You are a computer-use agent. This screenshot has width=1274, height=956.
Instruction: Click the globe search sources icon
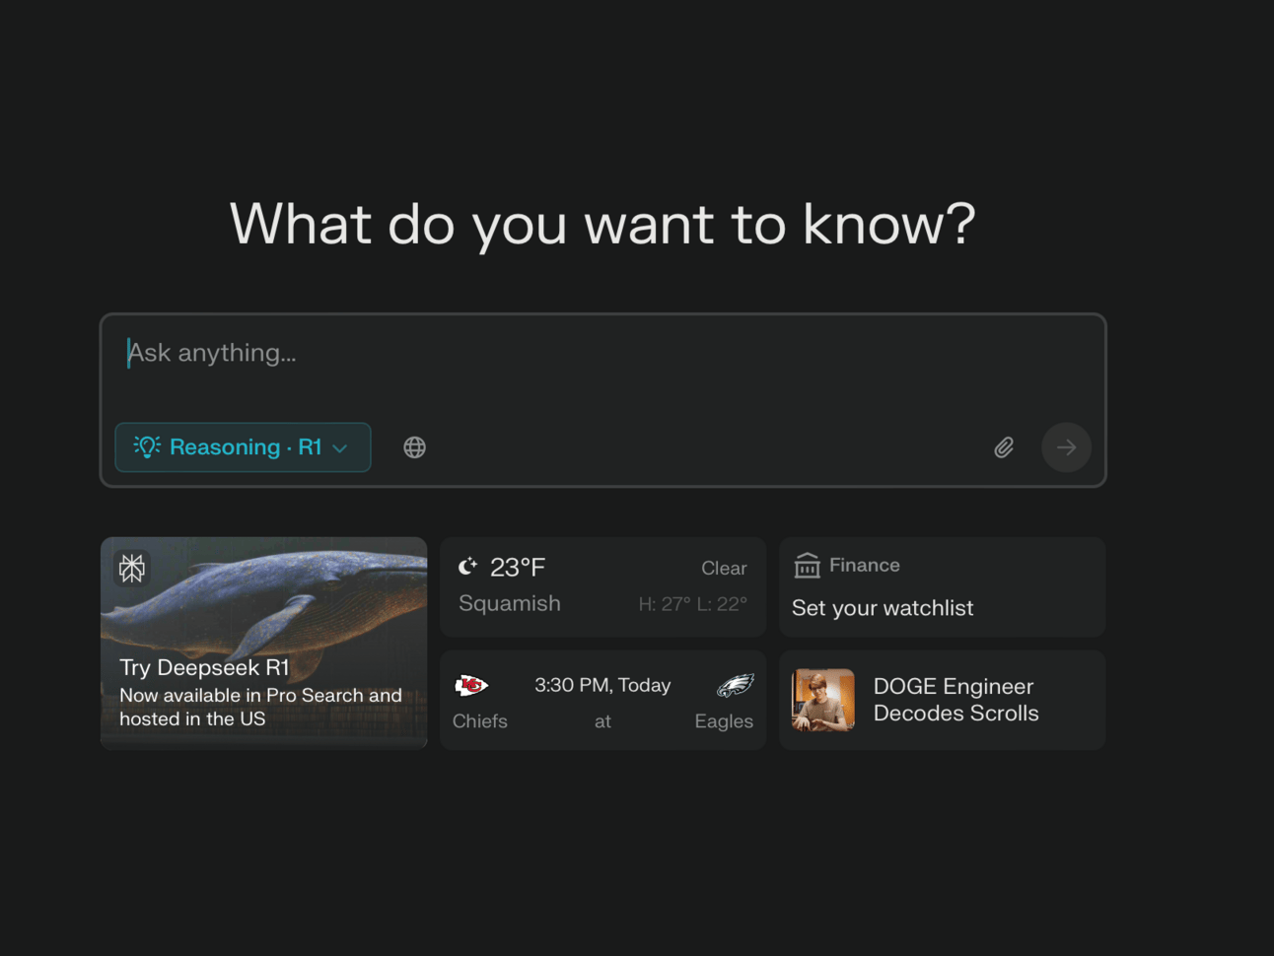click(414, 447)
